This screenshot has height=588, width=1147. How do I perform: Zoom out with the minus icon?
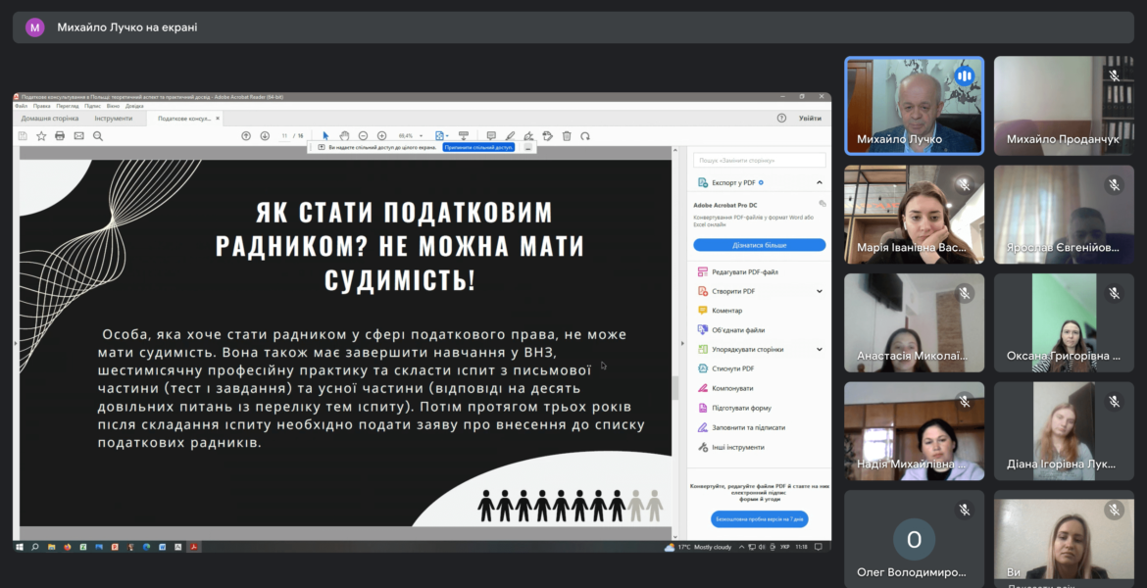click(363, 136)
